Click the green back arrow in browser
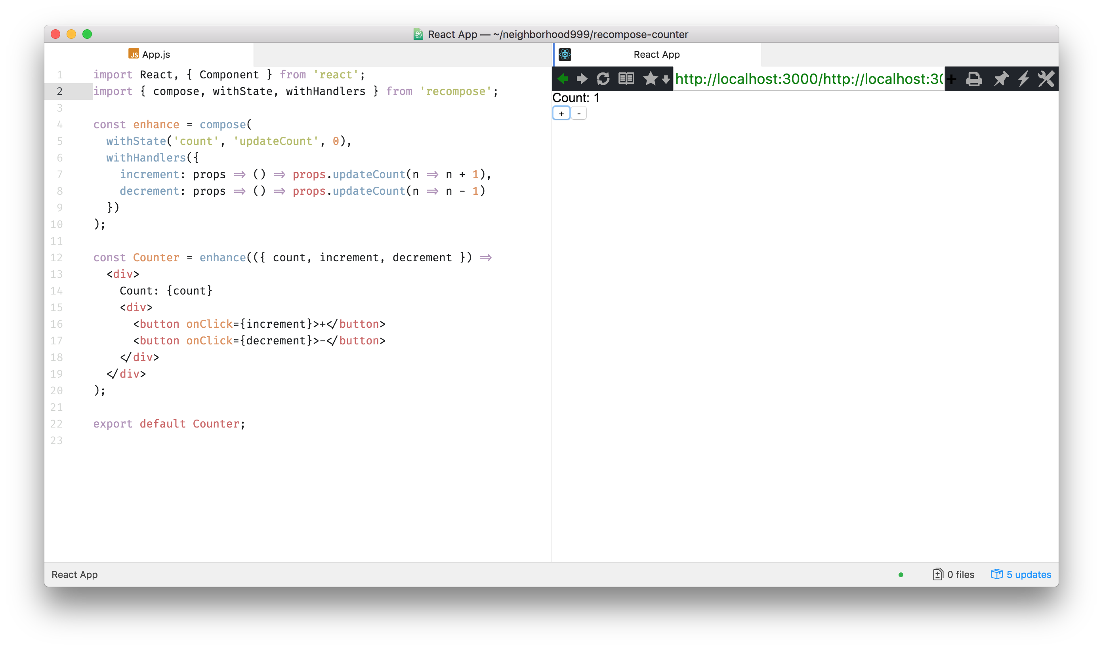Screen dimensions: 1103x650 coord(563,79)
